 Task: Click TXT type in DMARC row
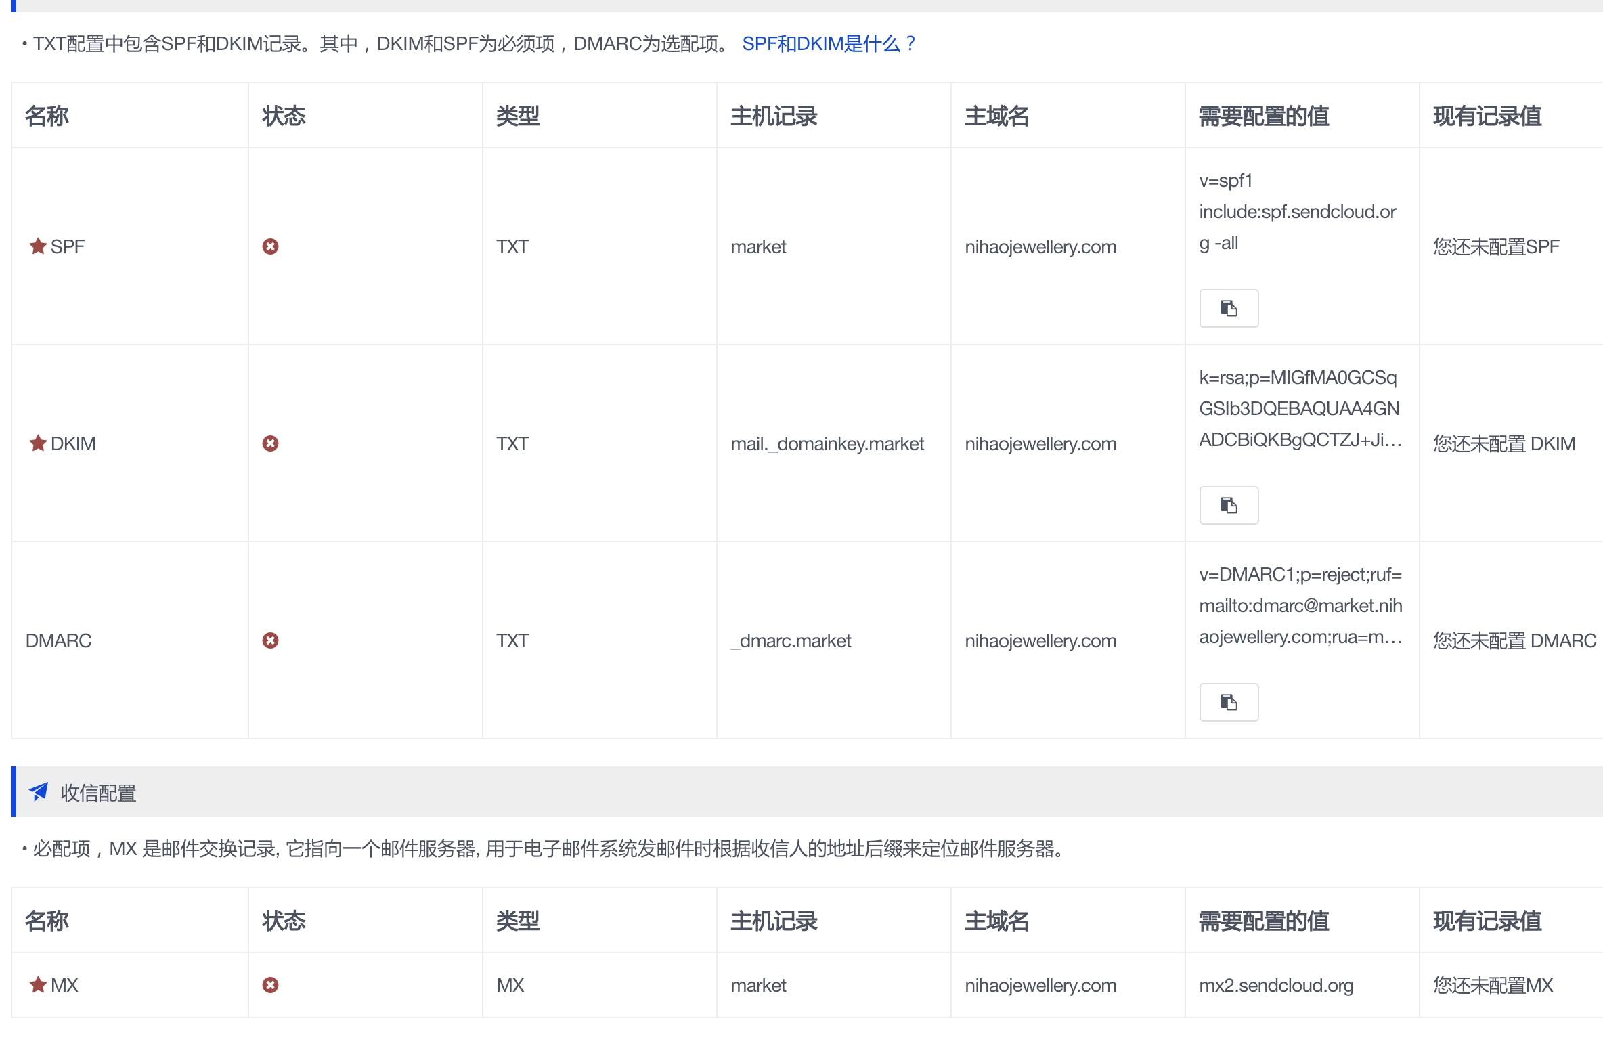[x=512, y=640]
